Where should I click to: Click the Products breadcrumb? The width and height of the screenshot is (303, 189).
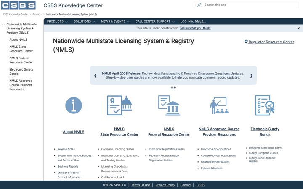pyautogui.click(x=37, y=14)
